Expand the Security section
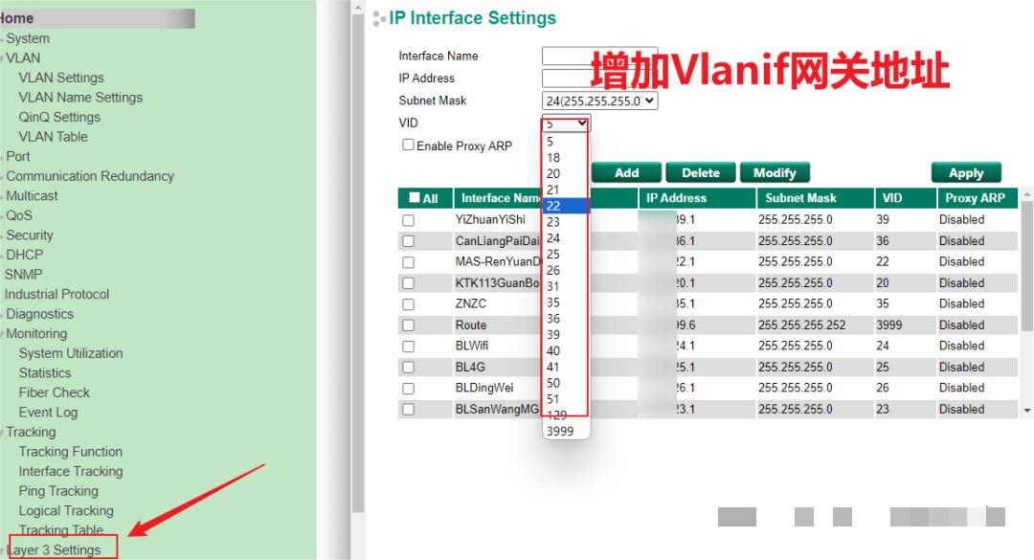This screenshot has width=1034, height=560. (x=29, y=235)
